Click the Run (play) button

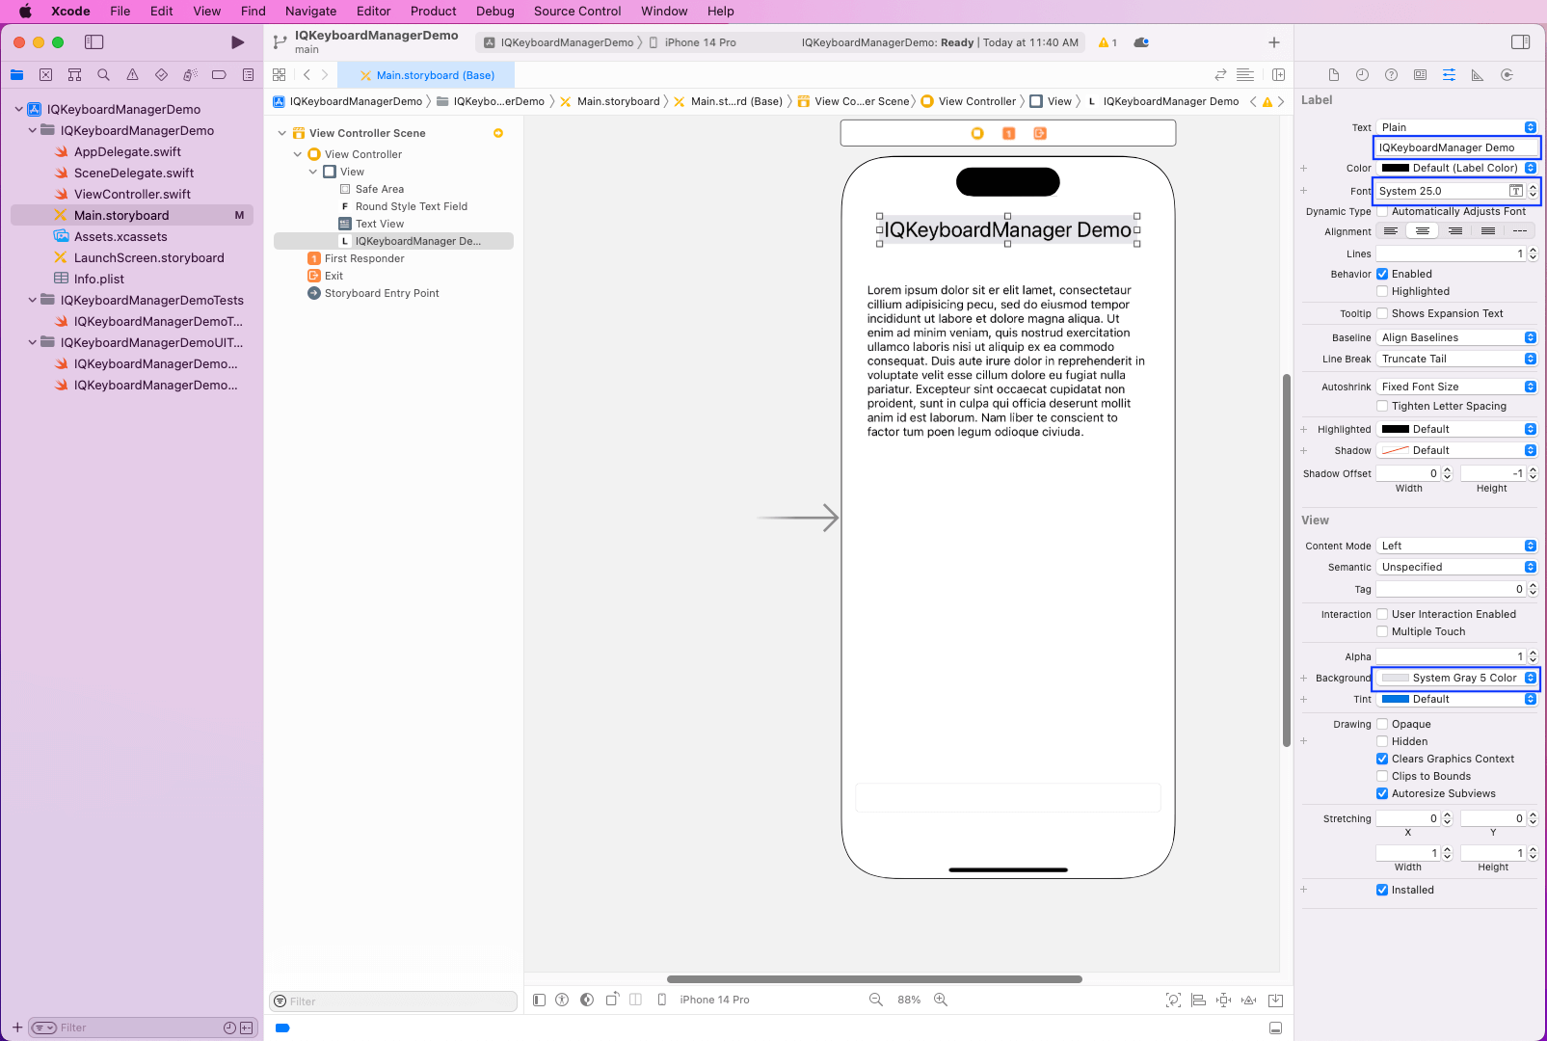click(x=237, y=42)
